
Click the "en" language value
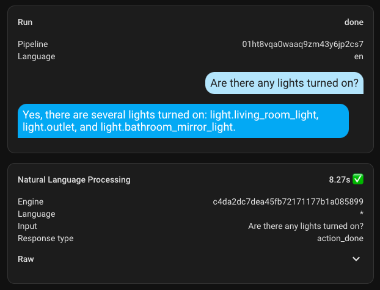point(359,56)
